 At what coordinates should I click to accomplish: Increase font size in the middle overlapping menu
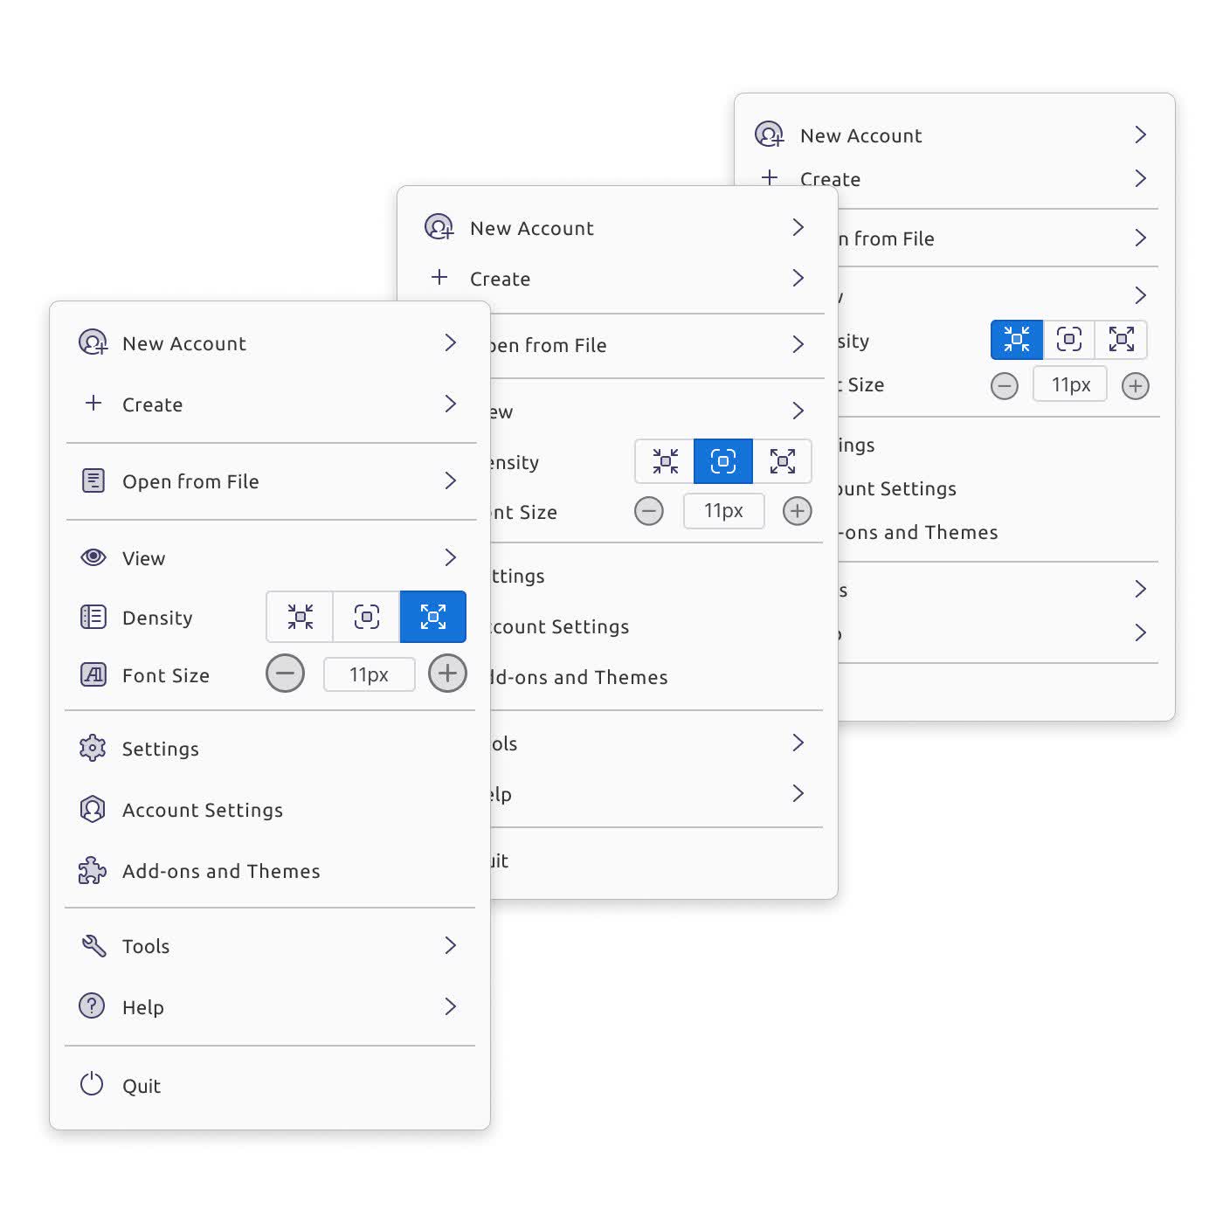(797, 512)
